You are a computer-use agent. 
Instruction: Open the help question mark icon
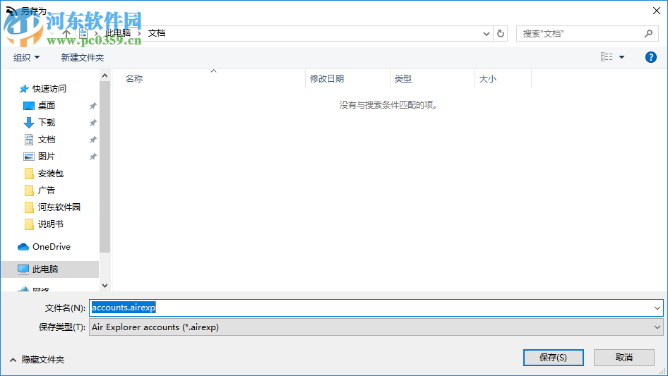tap(650, 57)
